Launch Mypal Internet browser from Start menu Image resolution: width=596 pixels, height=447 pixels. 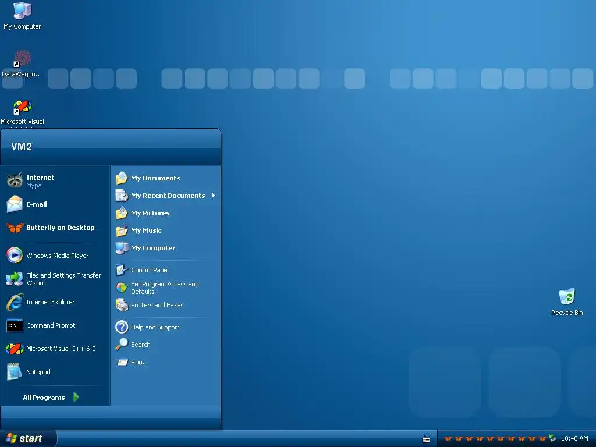55,181
